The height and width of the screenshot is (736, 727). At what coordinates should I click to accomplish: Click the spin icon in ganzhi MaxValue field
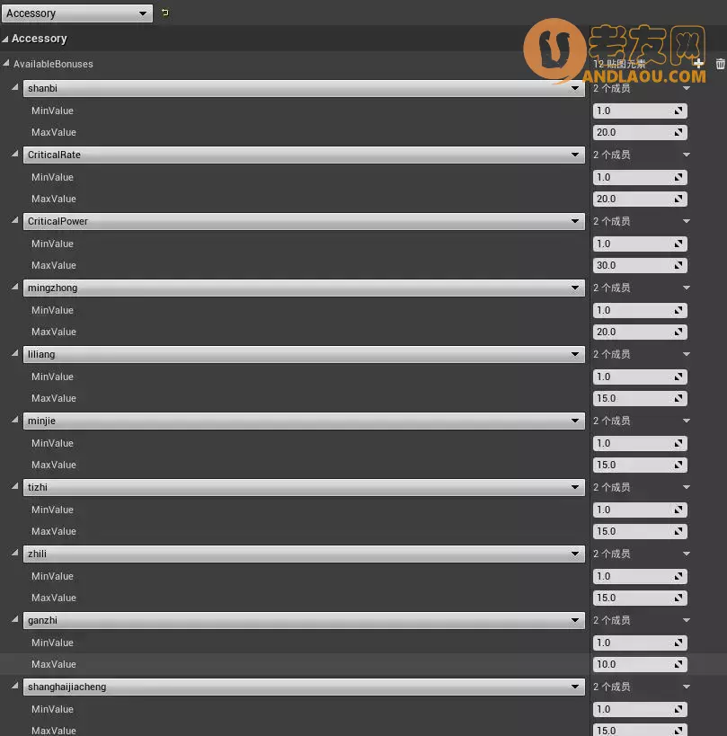679,664
